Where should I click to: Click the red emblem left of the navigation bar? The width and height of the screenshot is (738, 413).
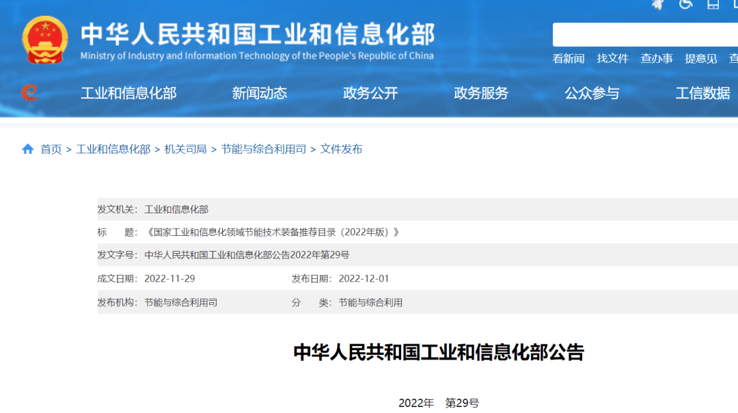point(29,94)
